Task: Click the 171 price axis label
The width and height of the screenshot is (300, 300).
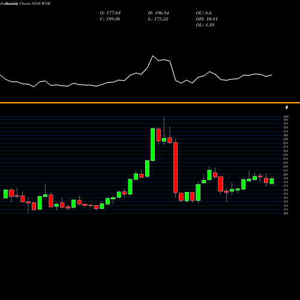Action: (x=286, y=186)
